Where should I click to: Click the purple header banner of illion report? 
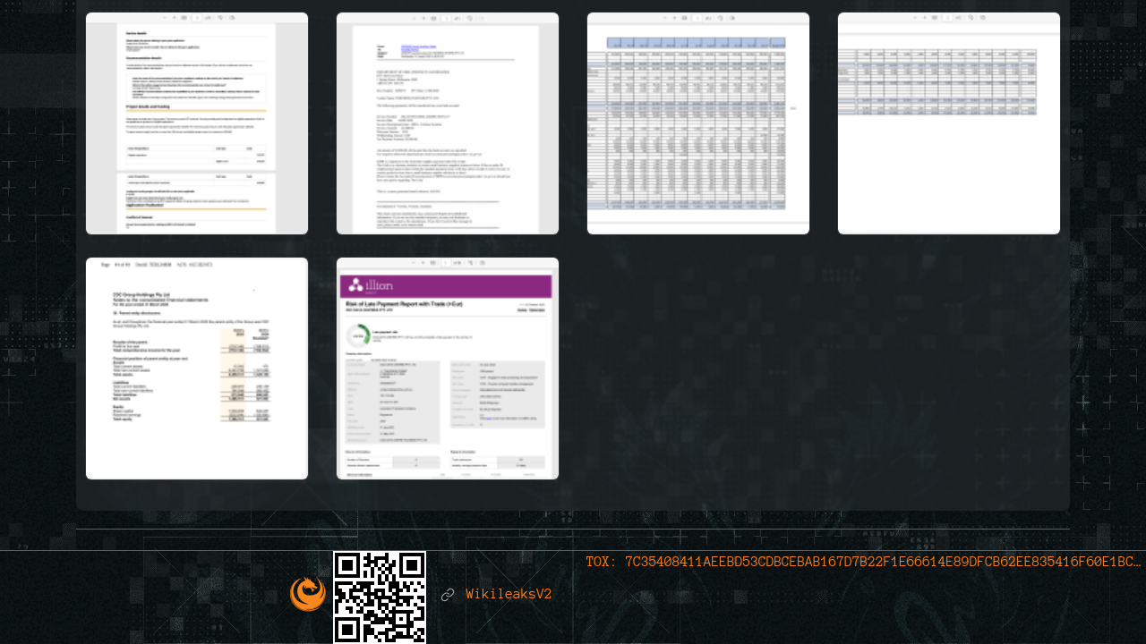tap(448, 286)
